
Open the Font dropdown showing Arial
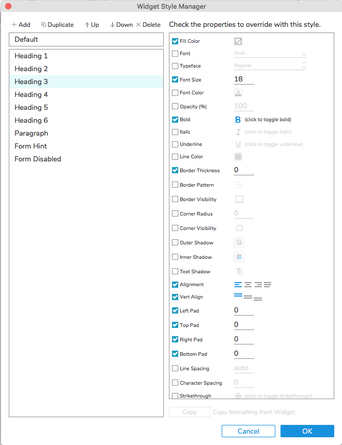[270, 53]
